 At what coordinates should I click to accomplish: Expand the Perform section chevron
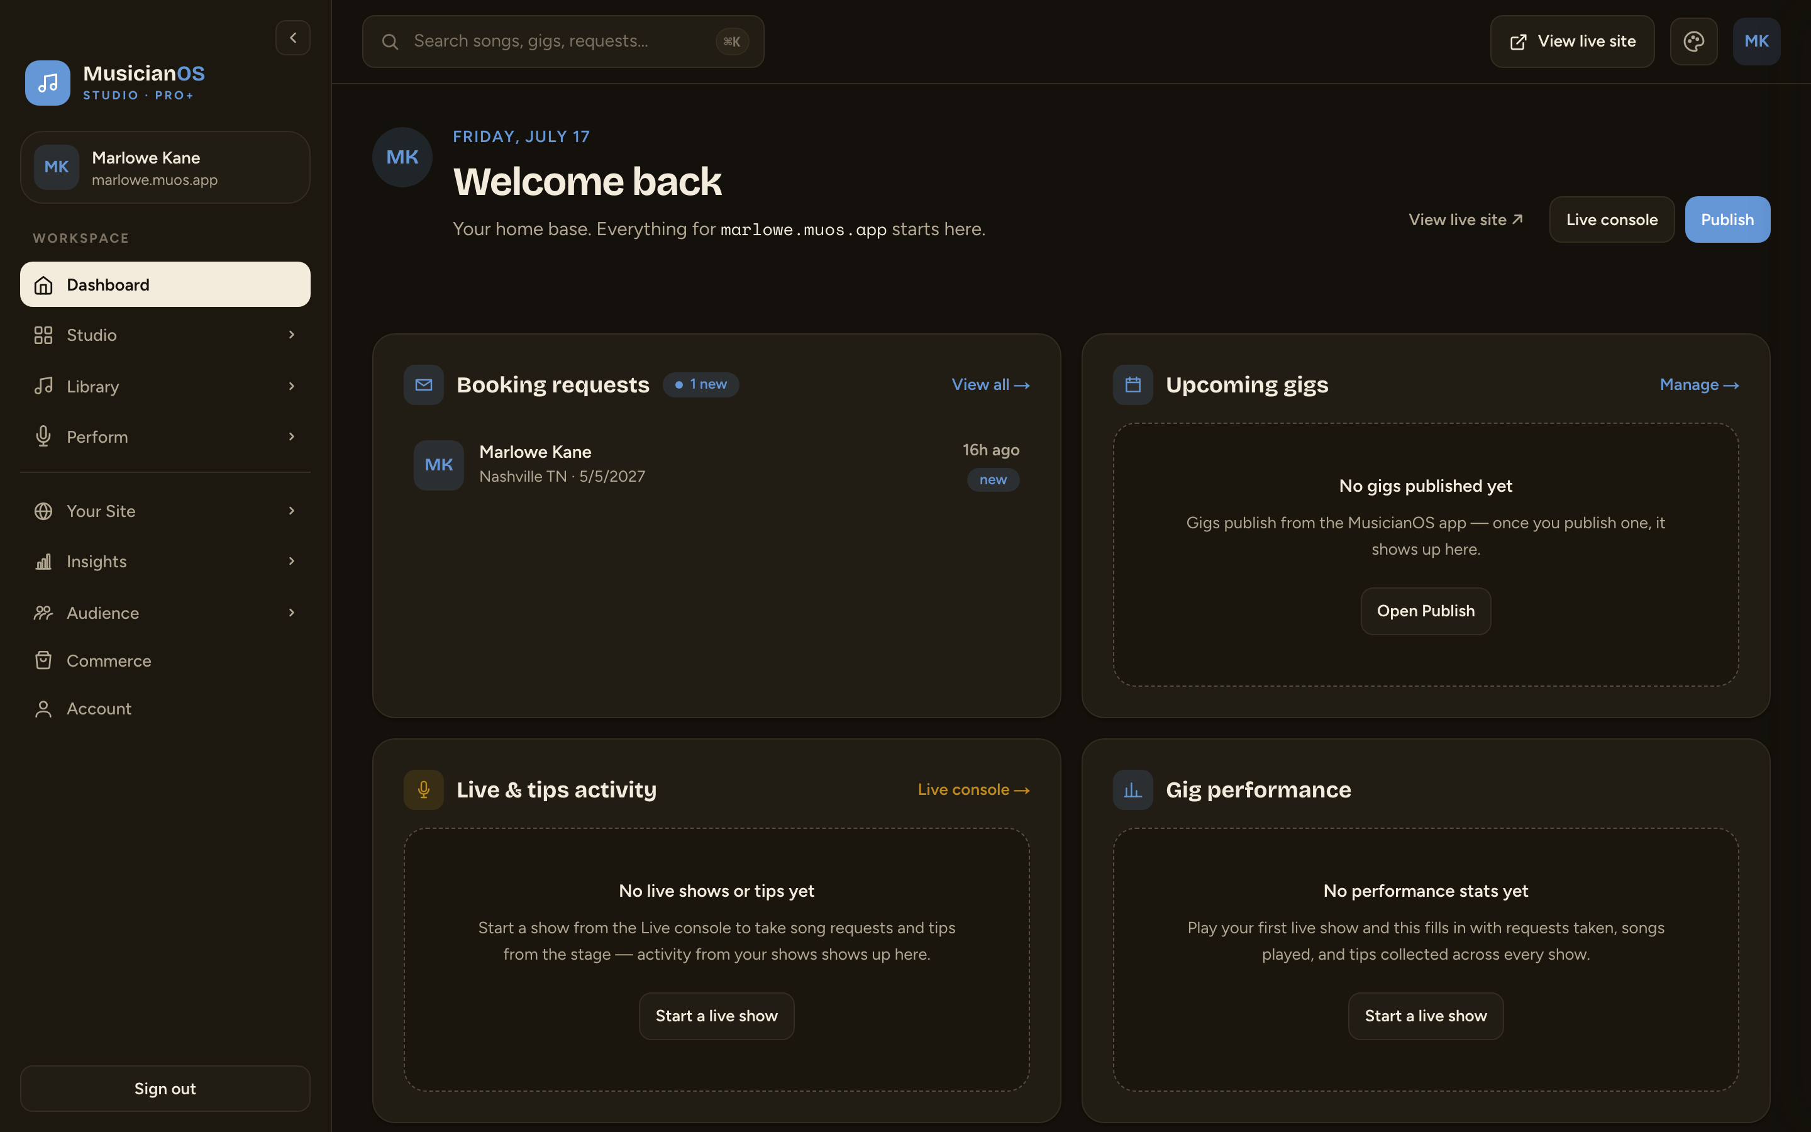click(x=292, y=436)
